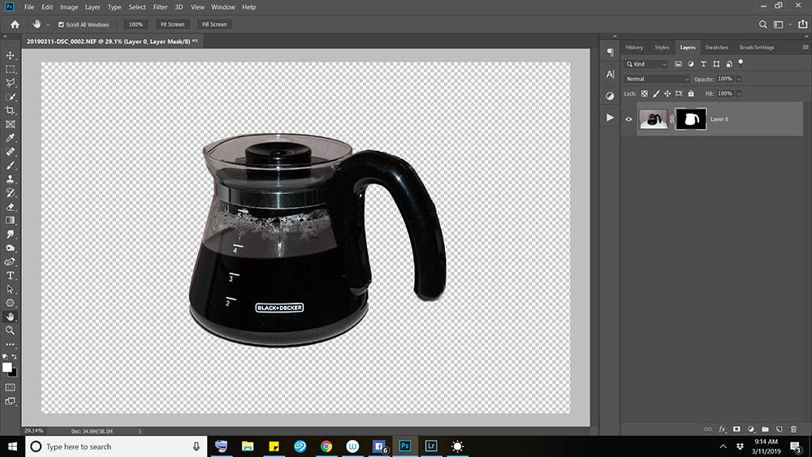Select the Path Selection tool

[10, 289]
